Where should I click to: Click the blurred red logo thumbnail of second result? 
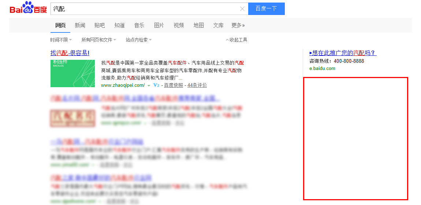[x=72, y=118]
